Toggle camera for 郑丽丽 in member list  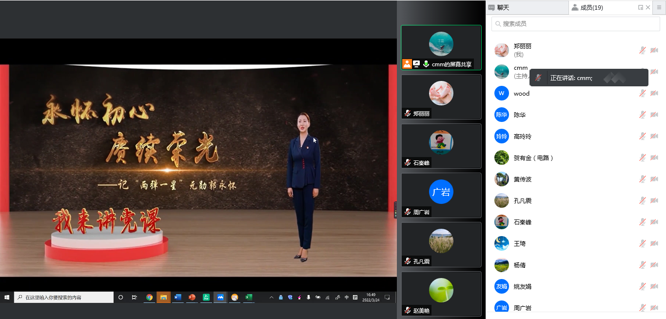click(654, 50)
